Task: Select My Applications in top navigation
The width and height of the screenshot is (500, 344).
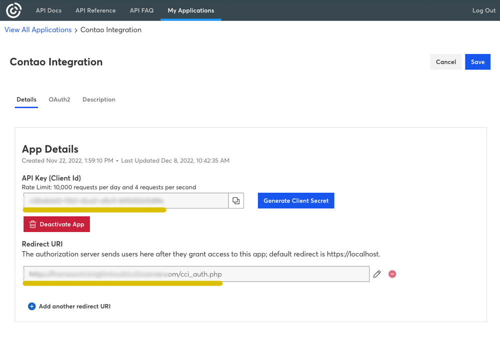Action: coord(191,10)
